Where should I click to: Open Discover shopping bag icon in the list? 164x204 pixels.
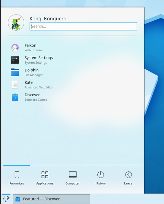click(x=15, y=97)
